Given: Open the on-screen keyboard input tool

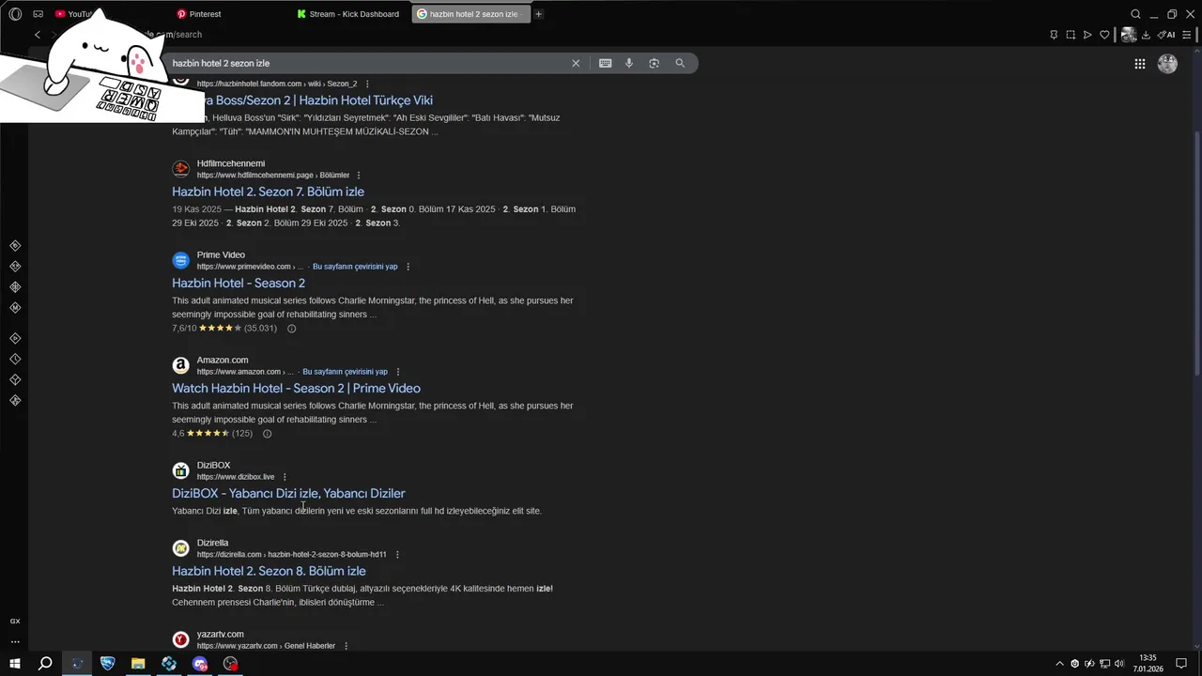Looking at the screenshot, I should coord(605,63).
